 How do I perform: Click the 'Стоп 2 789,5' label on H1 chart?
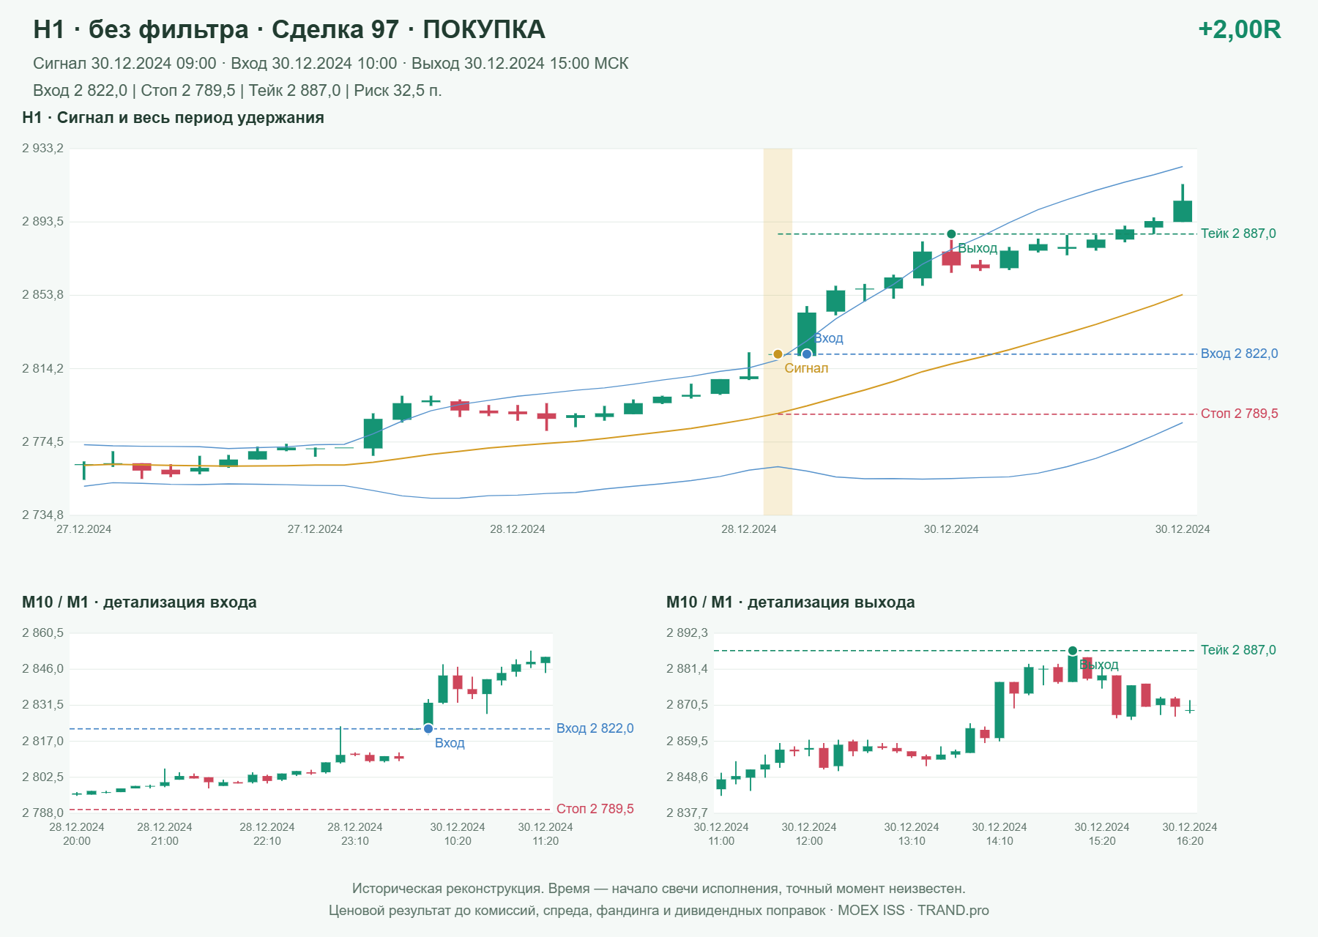click(x=1239, y=414)
